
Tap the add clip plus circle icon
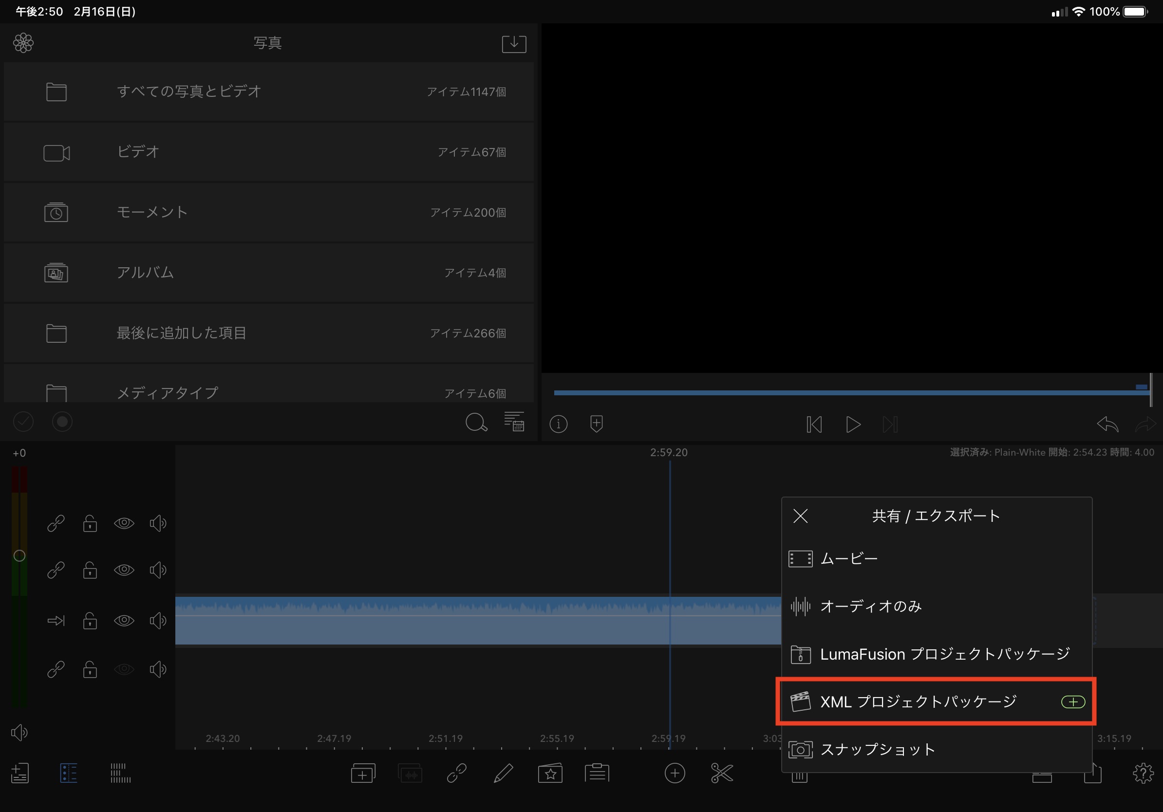click(x=674, y=773)
